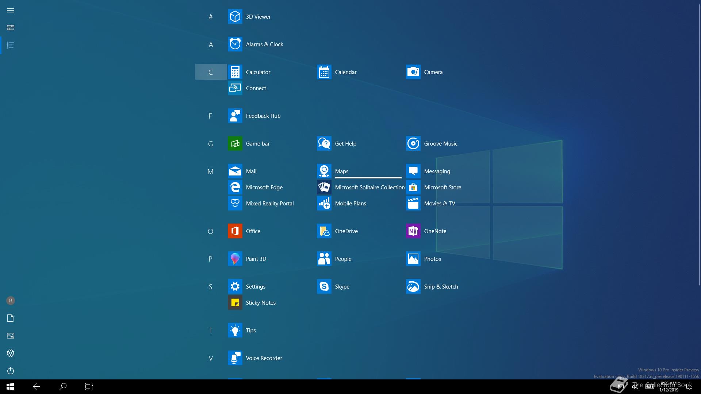The width and height of the screenshot is (701, 394).
Task: Choose the # group header
Action: (211, 16)
